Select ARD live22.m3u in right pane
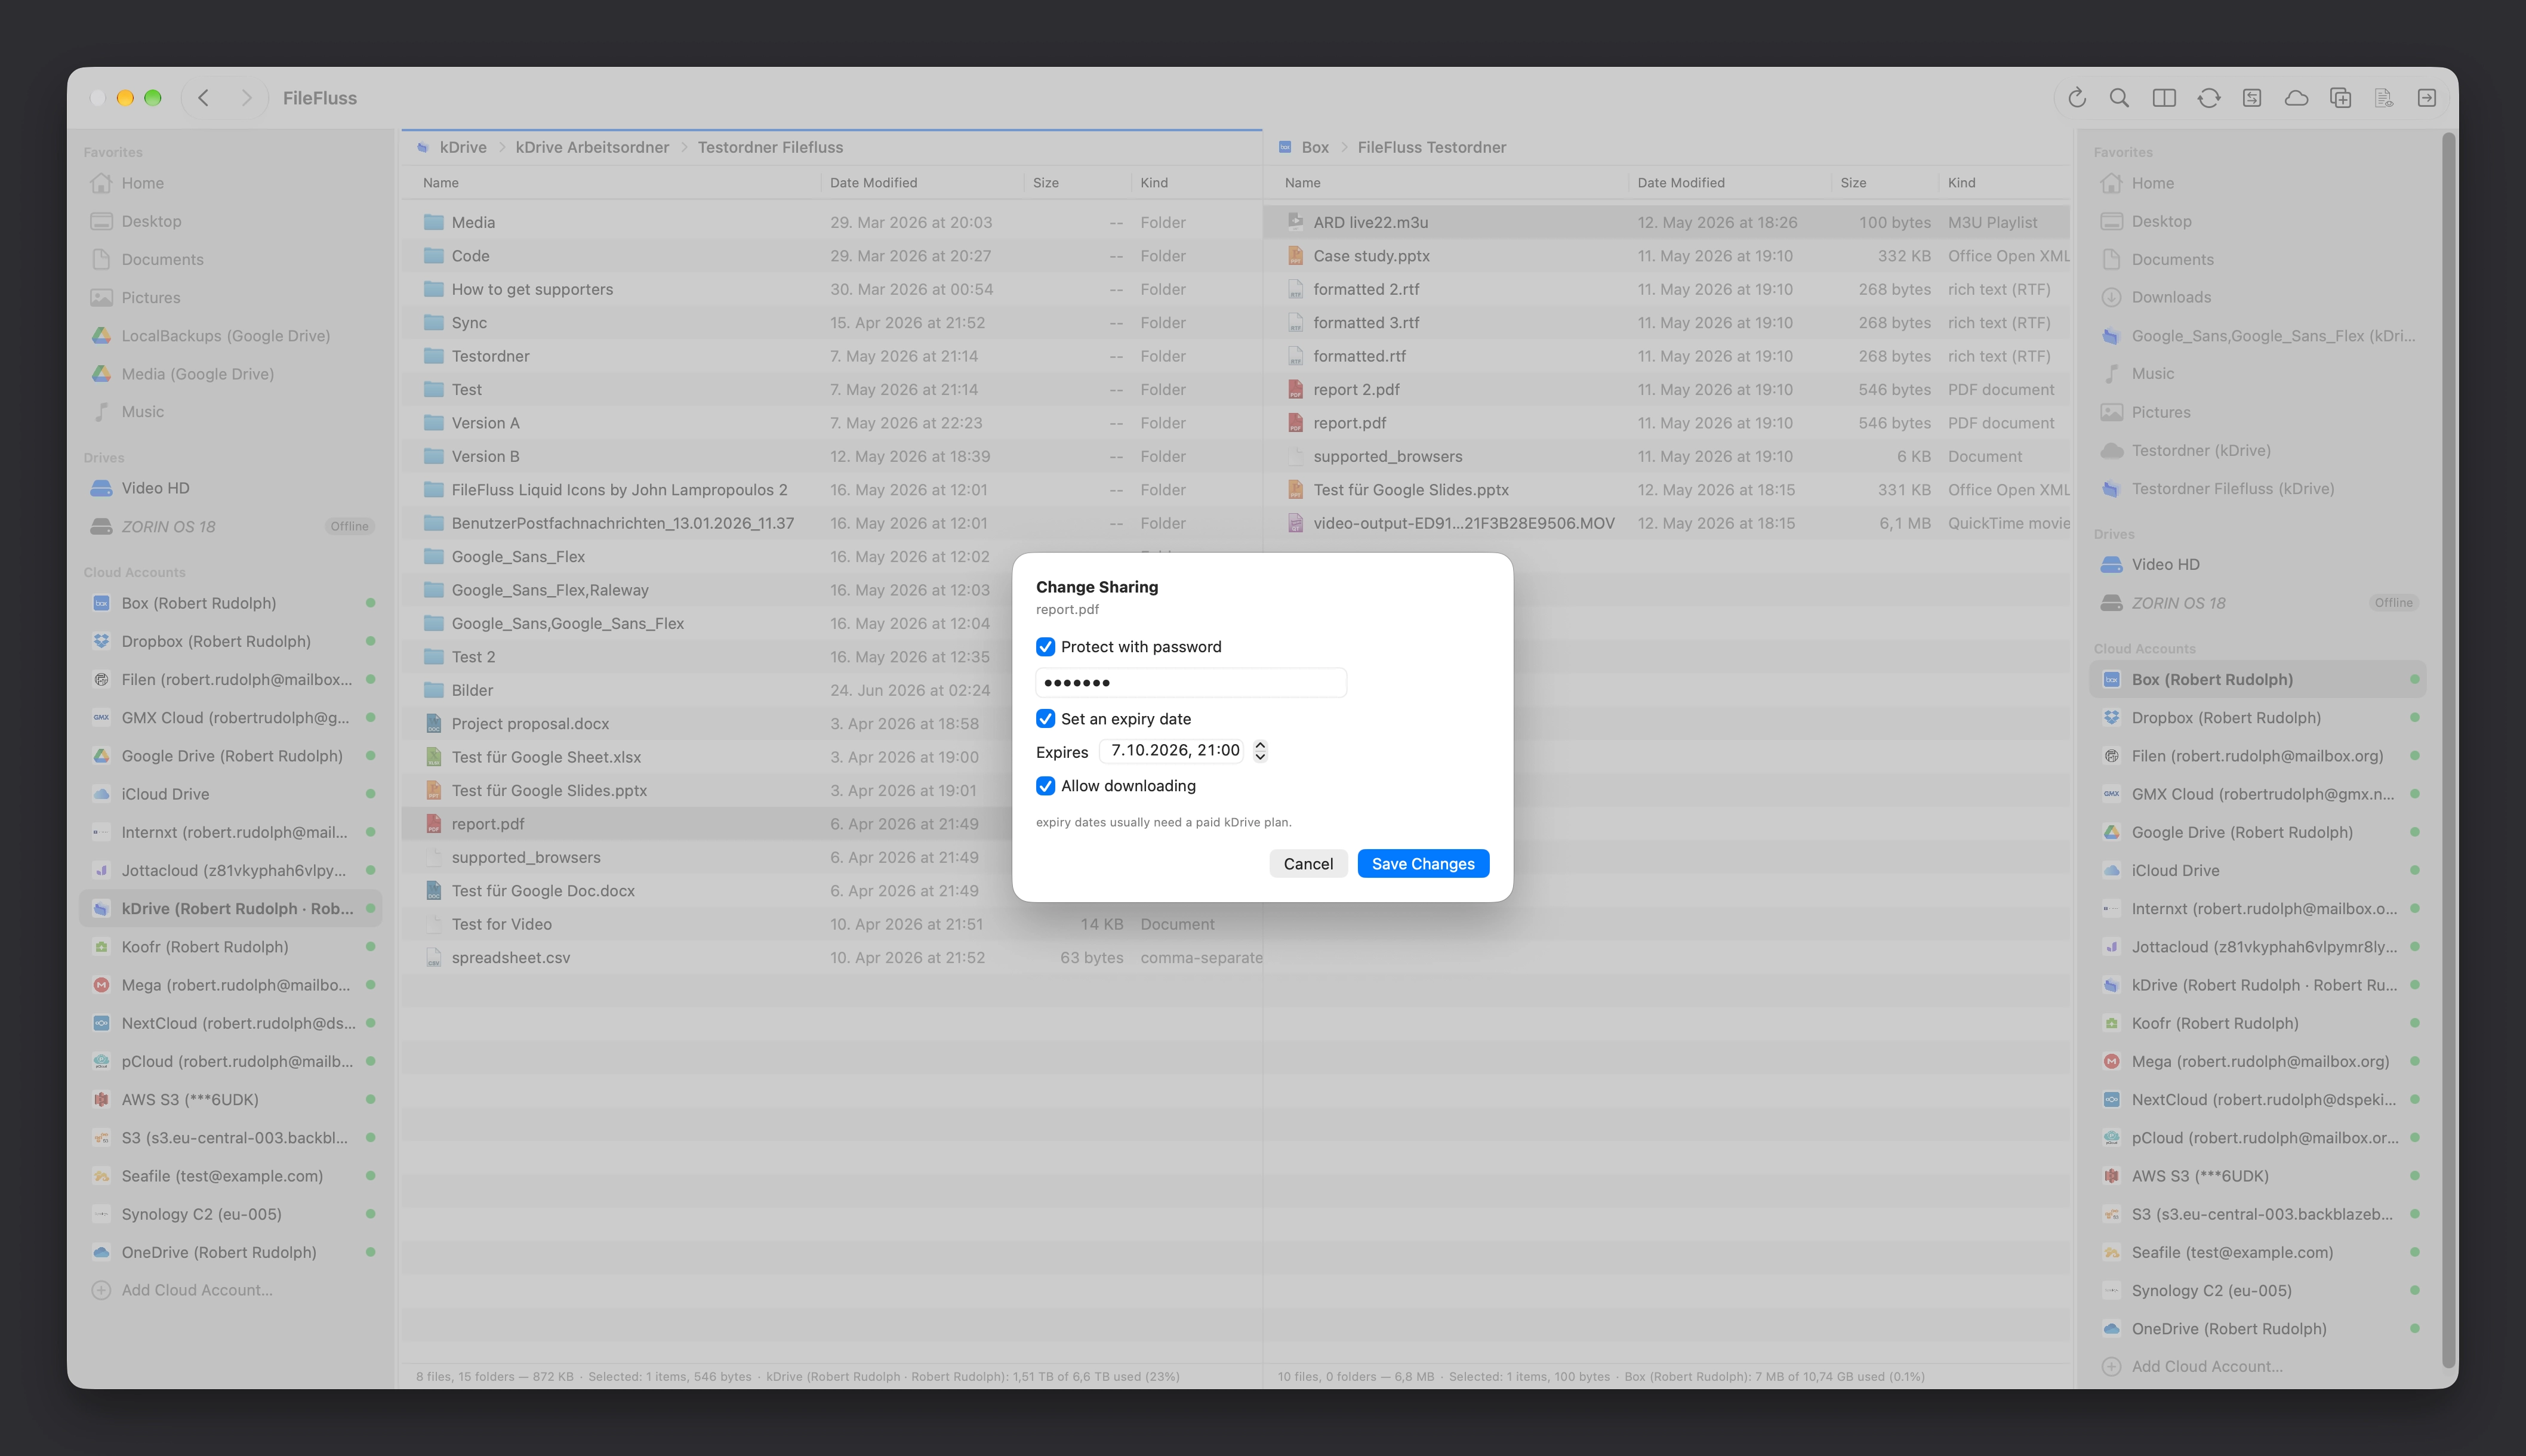This screenshot has width=2526, height=1456. point(1667,222)
